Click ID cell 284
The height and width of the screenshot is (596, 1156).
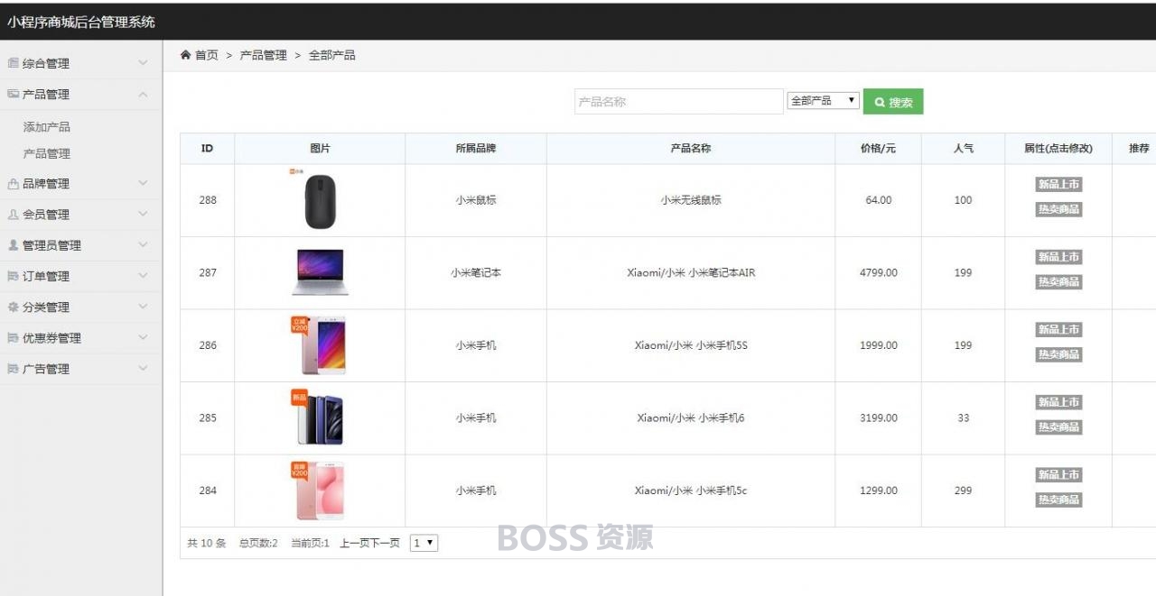point(208,491)
